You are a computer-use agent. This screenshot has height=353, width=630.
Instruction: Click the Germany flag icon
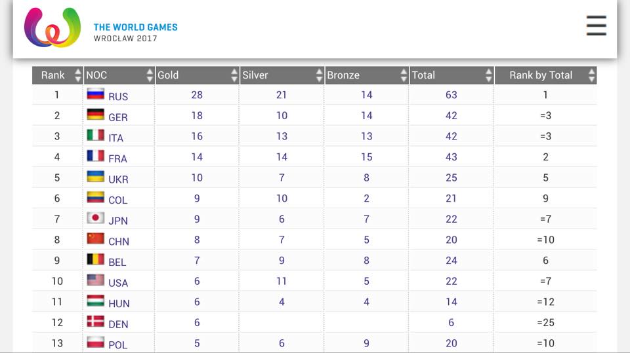tap(96, 115)
